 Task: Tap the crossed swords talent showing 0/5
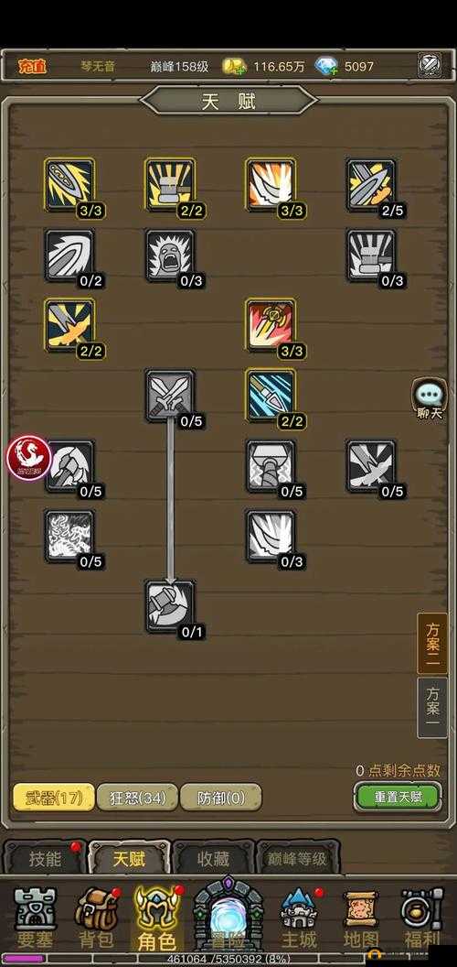click(170, 396)
